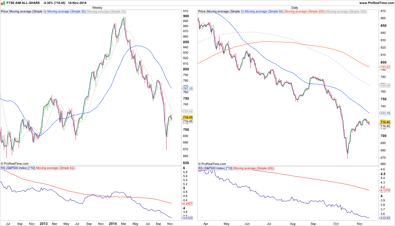Click the 4.2427 value tag in weekly RS panel
The height and width of the screenshot is (226, 395).
(188, 203)
